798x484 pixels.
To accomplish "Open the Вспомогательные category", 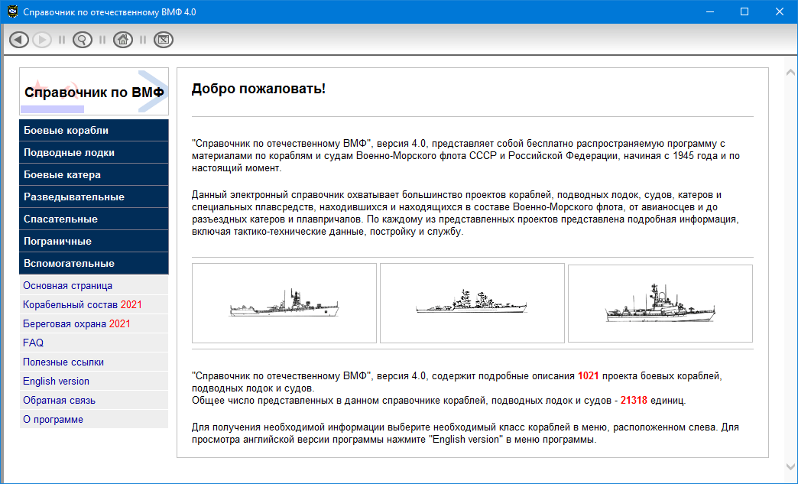I will [x=94, y=263].
